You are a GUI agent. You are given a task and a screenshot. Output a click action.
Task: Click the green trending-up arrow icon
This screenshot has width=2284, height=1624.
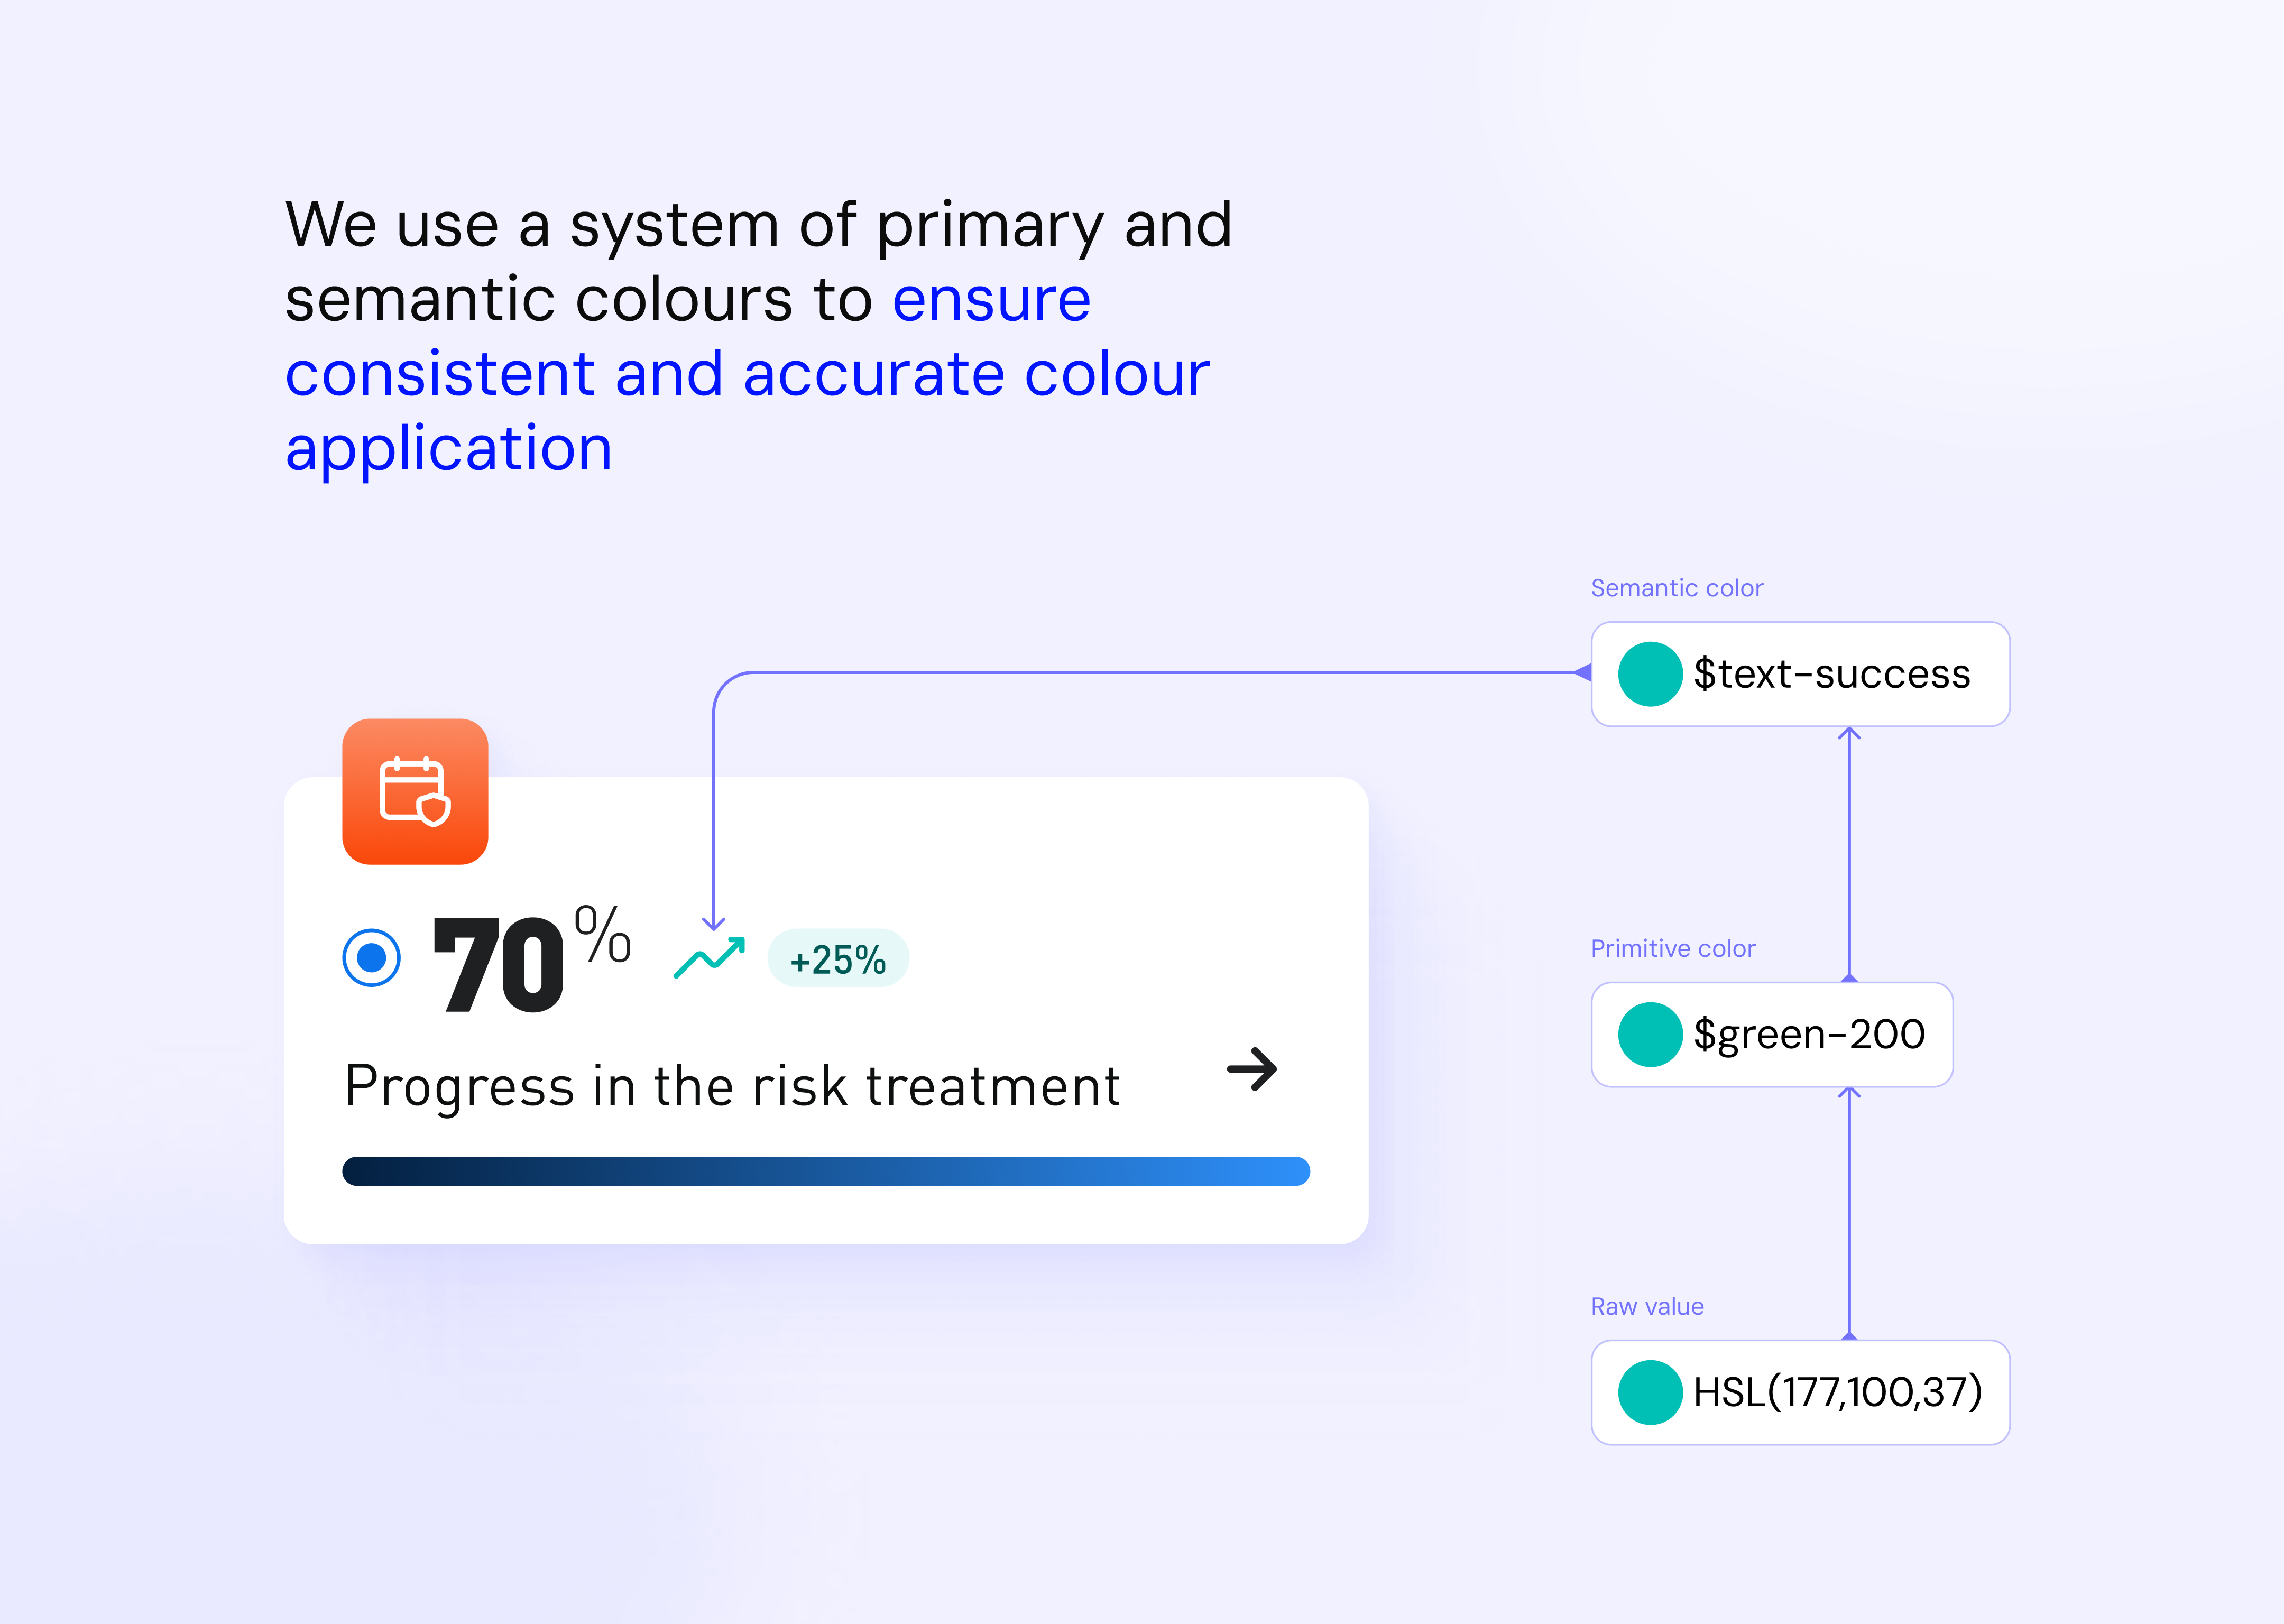709,958
